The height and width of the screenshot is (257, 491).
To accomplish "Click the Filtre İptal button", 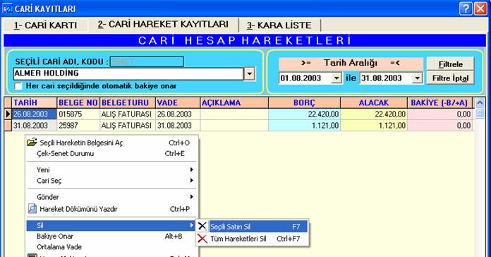I will pos(450,78).
